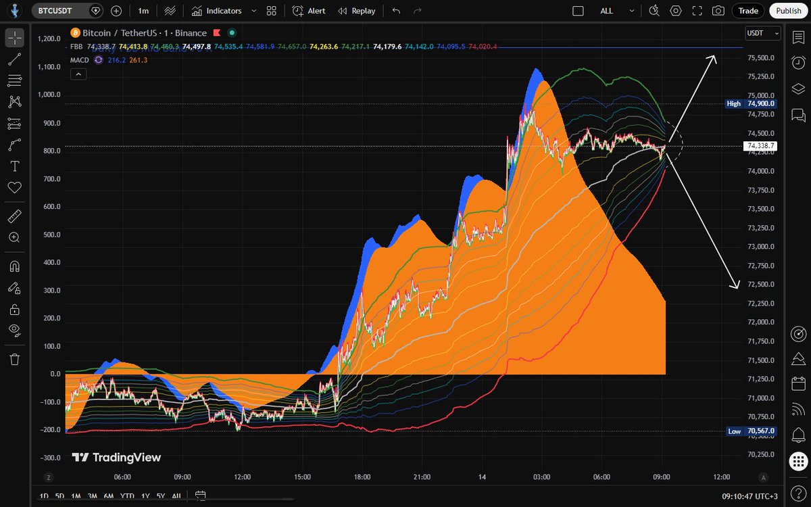Open chart settings hexagon icon

(x=676, y=11)
